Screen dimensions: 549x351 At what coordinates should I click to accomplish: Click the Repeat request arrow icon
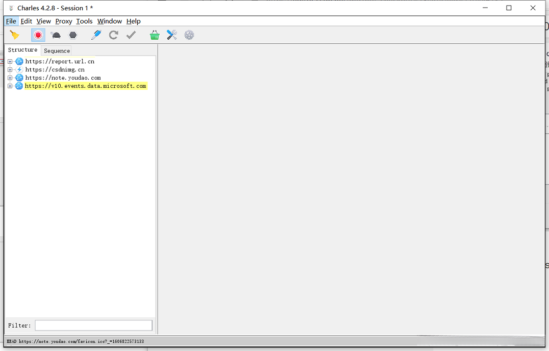113,35
